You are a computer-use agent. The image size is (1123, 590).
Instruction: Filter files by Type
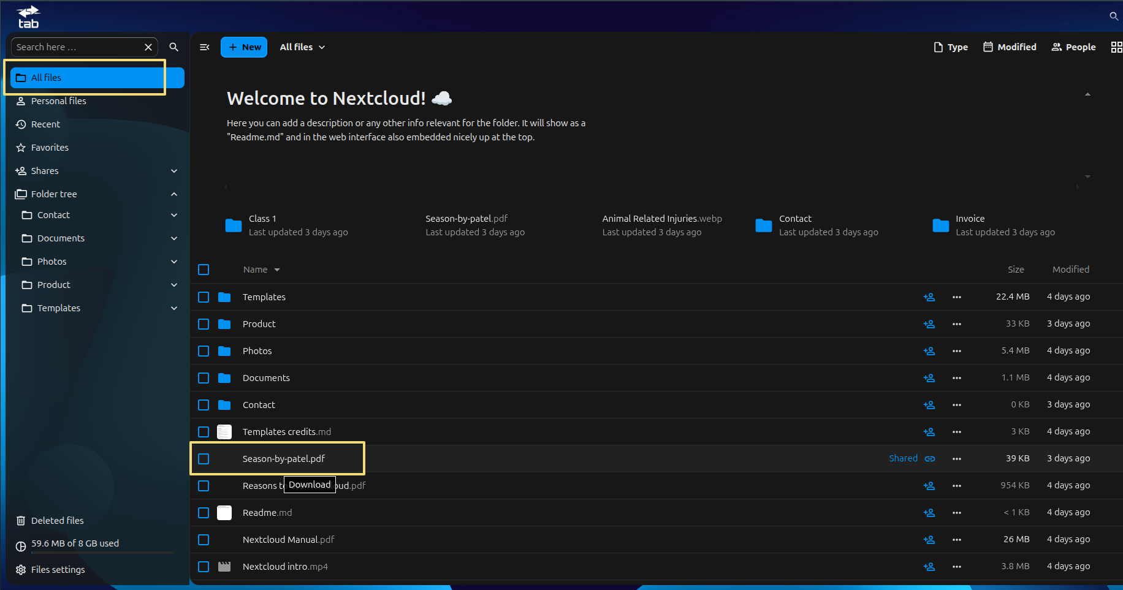951,47
